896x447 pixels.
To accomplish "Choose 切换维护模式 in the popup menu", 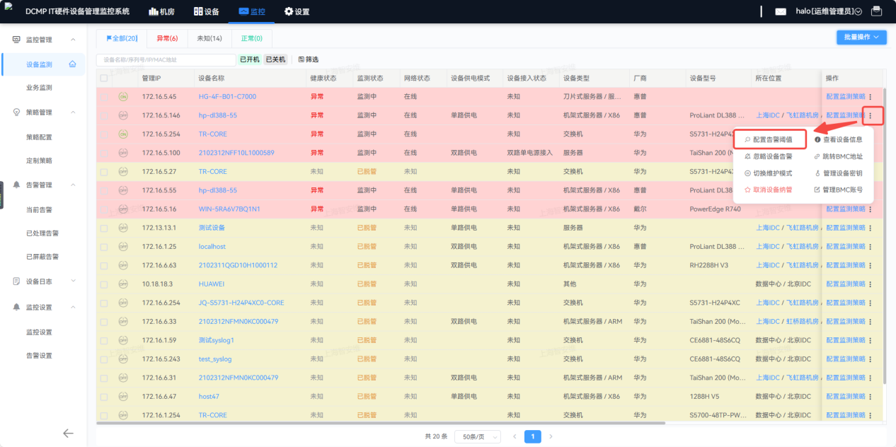I will coord(769,173).
